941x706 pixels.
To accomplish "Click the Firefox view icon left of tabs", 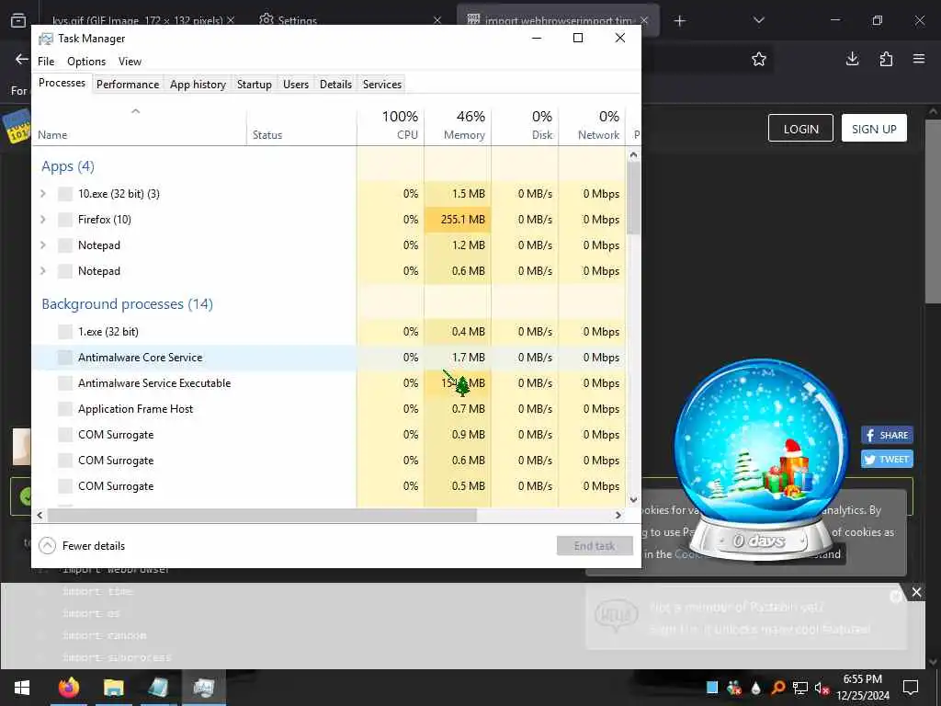I will point(18,20).
